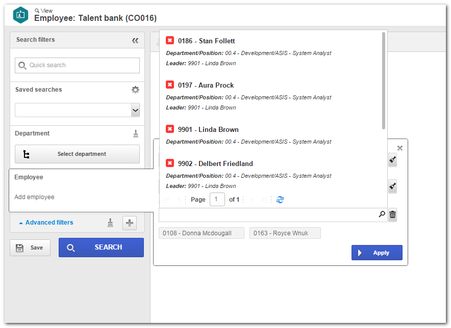
Task: Select 0108 - Donna Mcdougall tag
Action: click(202, 233)
